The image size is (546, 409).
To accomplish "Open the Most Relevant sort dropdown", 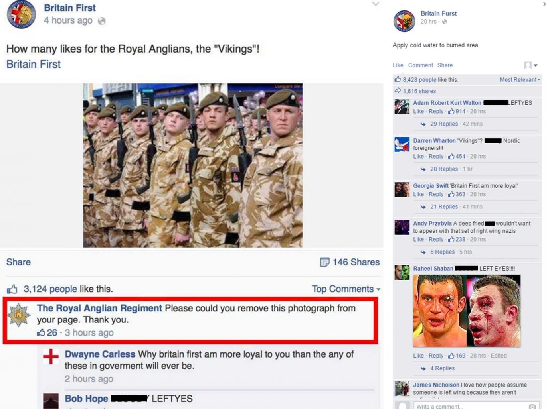I will point(520,80).
